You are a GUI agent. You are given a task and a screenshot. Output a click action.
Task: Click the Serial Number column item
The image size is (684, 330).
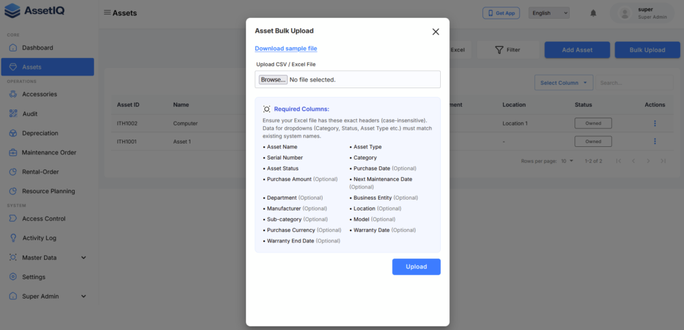[x=283, y=158]
